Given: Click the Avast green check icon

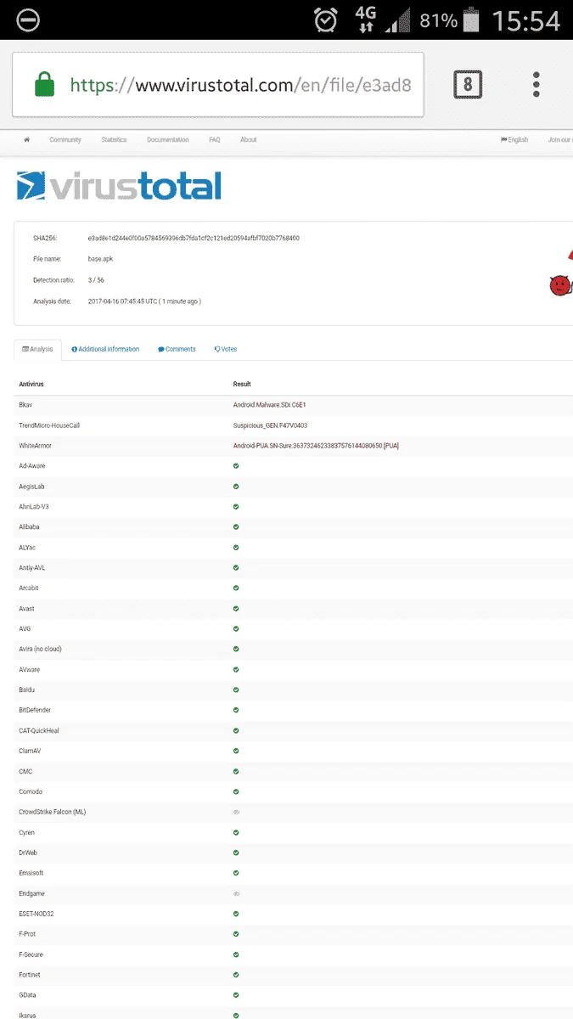Looking at the screenshot, I should click(236, 608).
